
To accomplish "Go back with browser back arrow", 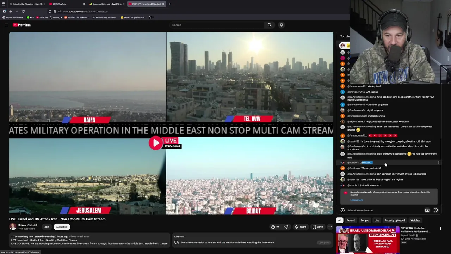I will tap(11, 11).
